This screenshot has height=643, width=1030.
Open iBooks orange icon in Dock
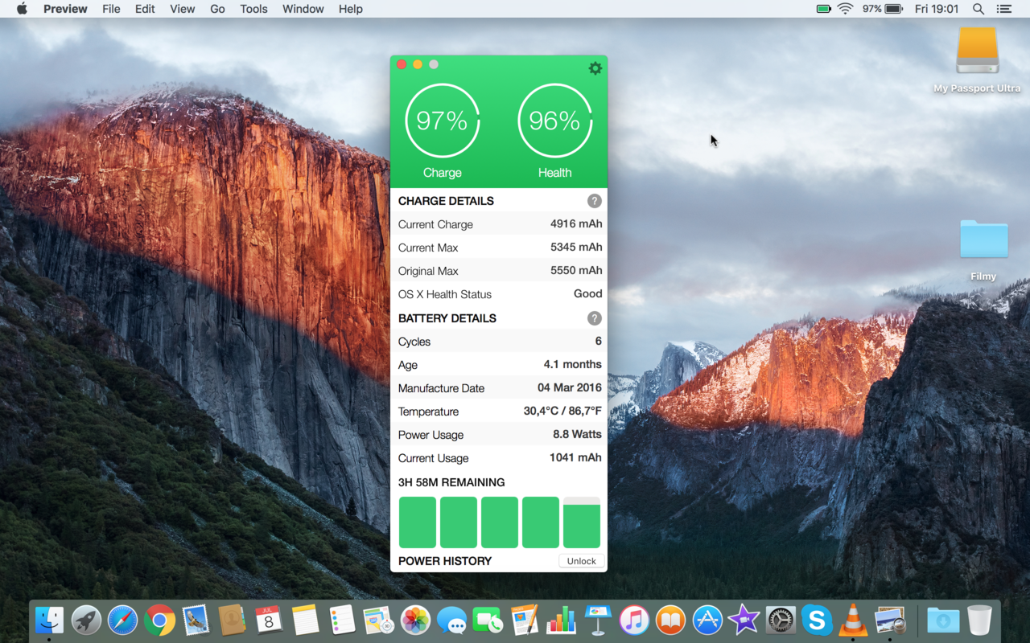coord(670,620)
